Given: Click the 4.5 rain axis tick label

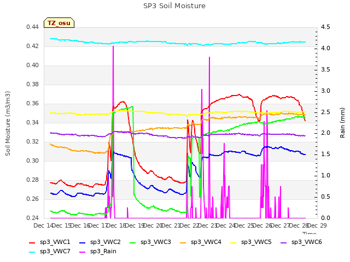Looking at the screenshot, I should click(325, 27).
